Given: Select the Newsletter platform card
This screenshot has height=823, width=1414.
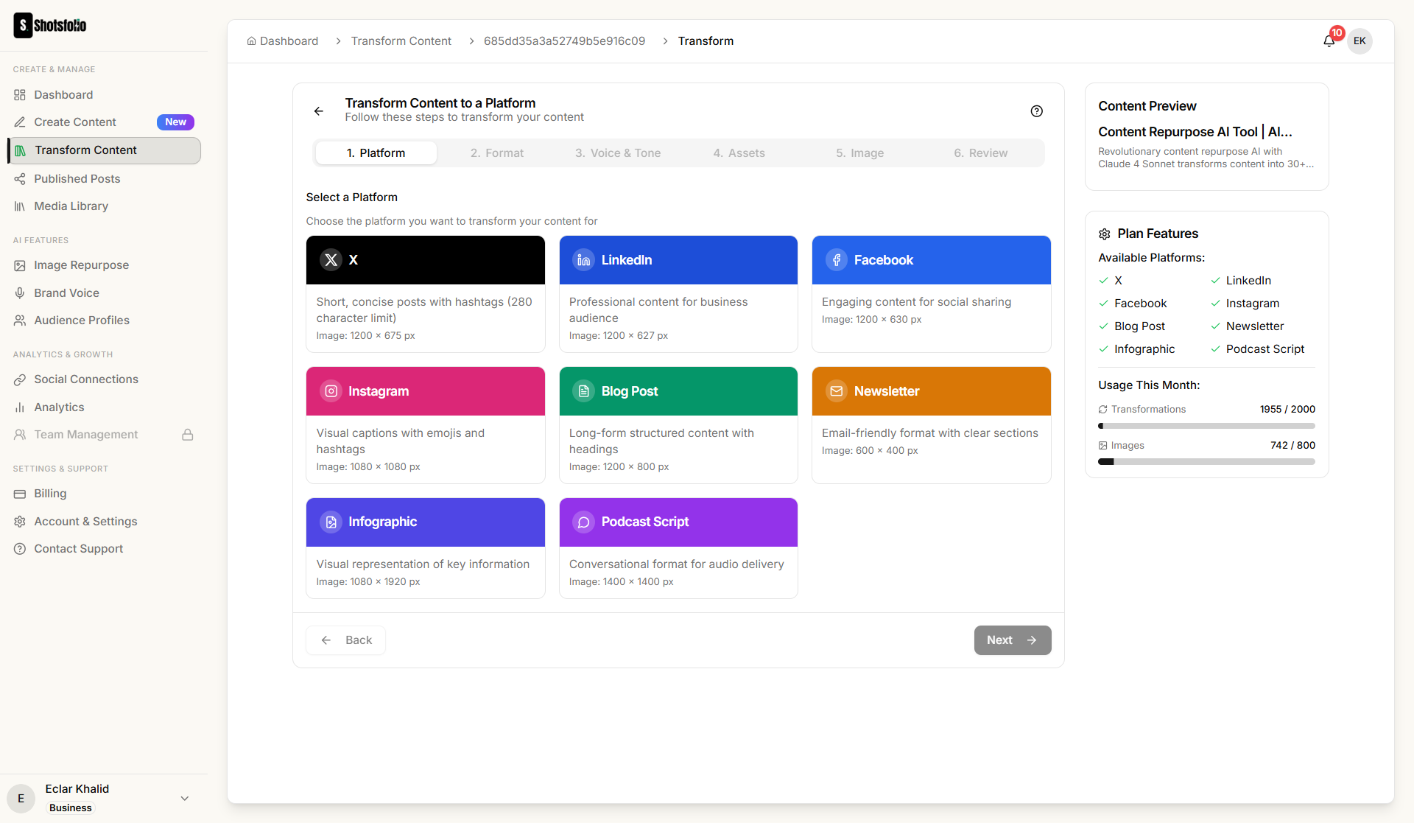Looking at the screenshot, I should [x=931, y=425].
